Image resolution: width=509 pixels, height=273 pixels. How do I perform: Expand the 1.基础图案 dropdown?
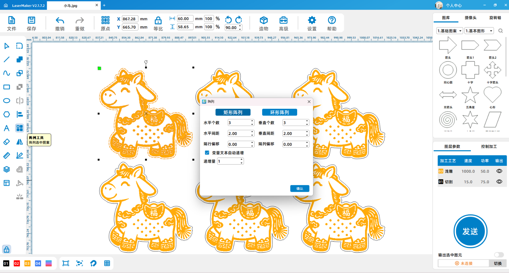click(450, 31)
